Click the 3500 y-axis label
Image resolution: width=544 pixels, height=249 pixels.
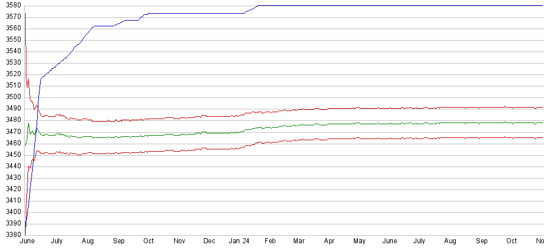(11, 97)
